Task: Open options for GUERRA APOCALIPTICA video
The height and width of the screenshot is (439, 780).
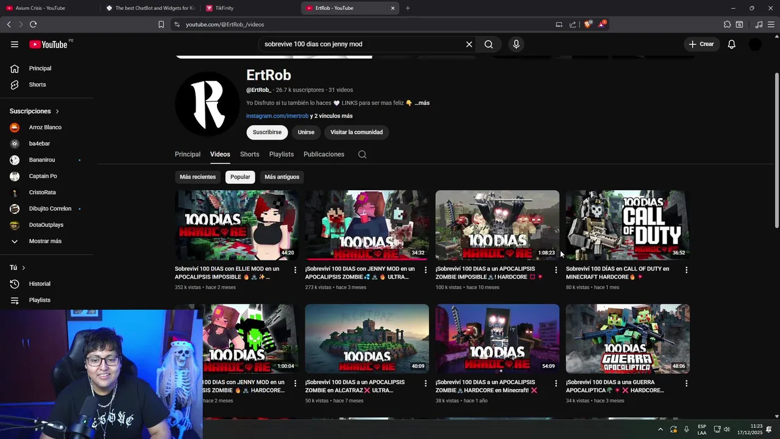Action: pyautogui.click(x=686, y=383)
